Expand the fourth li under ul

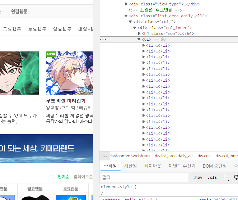[x=144, y=63]
